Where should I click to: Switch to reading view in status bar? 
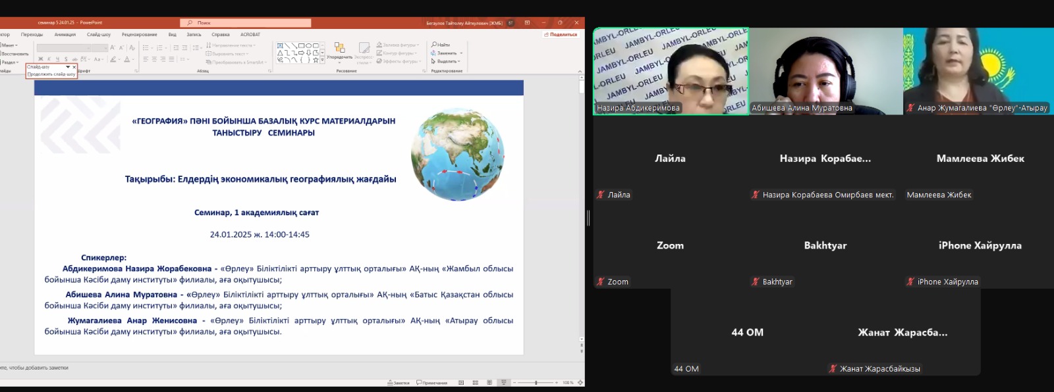point(489,383)
